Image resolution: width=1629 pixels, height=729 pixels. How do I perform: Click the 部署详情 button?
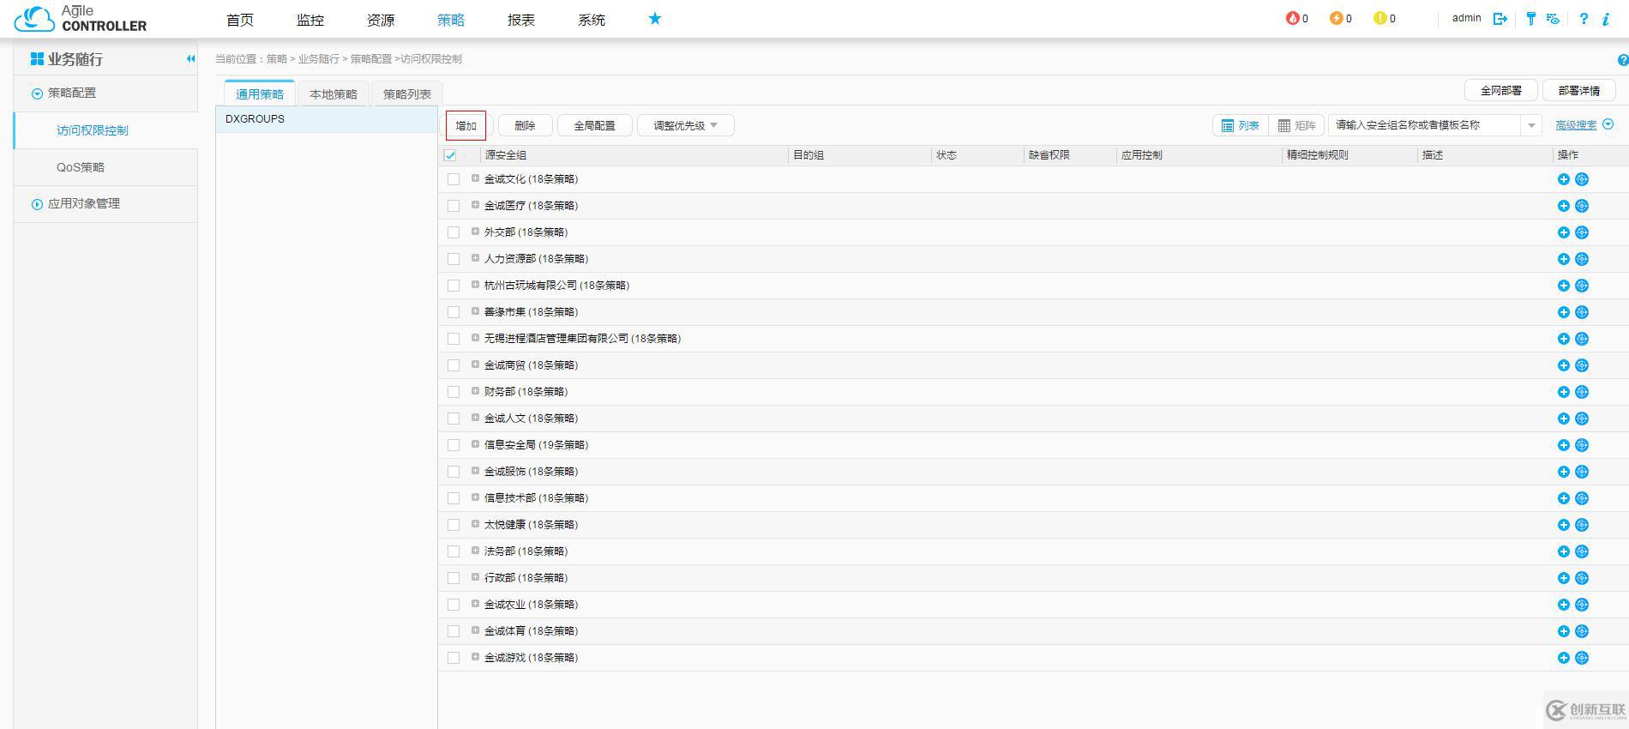(x=1579, y=90)
